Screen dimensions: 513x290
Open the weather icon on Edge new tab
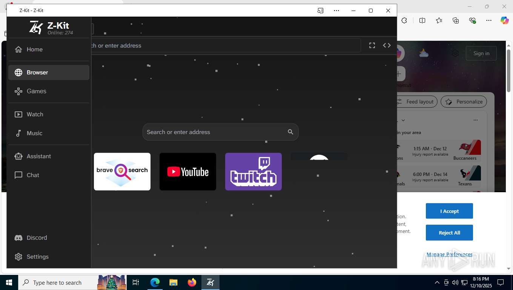[424, 53]
